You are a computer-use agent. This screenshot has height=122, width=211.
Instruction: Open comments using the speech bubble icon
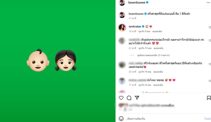point(129,98)
